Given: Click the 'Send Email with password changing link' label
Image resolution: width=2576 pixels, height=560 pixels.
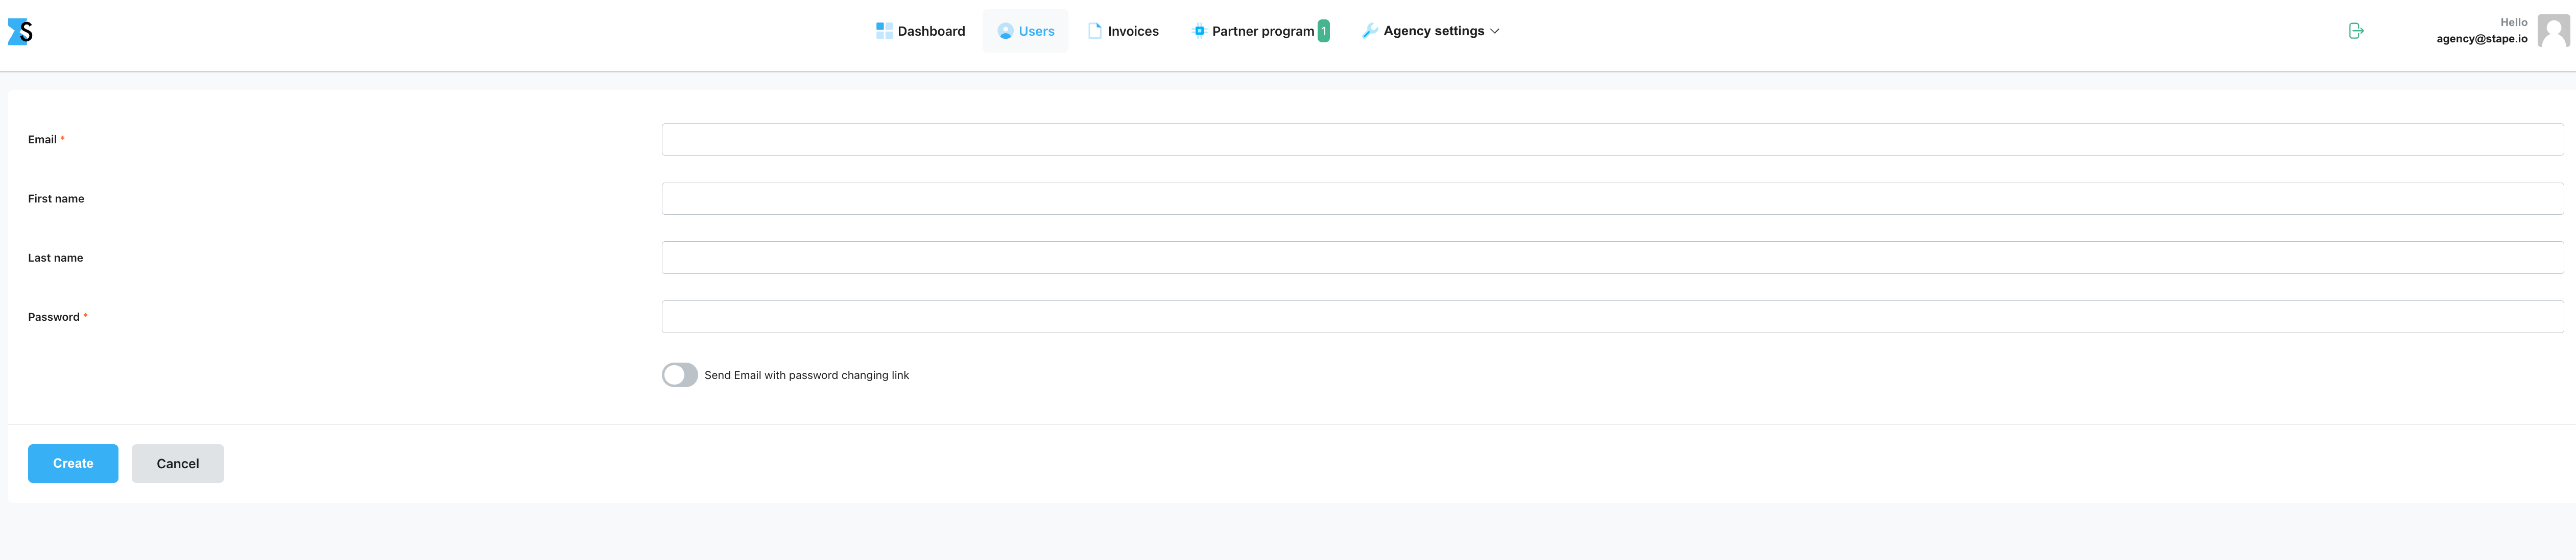Looking at the screenshot, I should coord(806,375).
